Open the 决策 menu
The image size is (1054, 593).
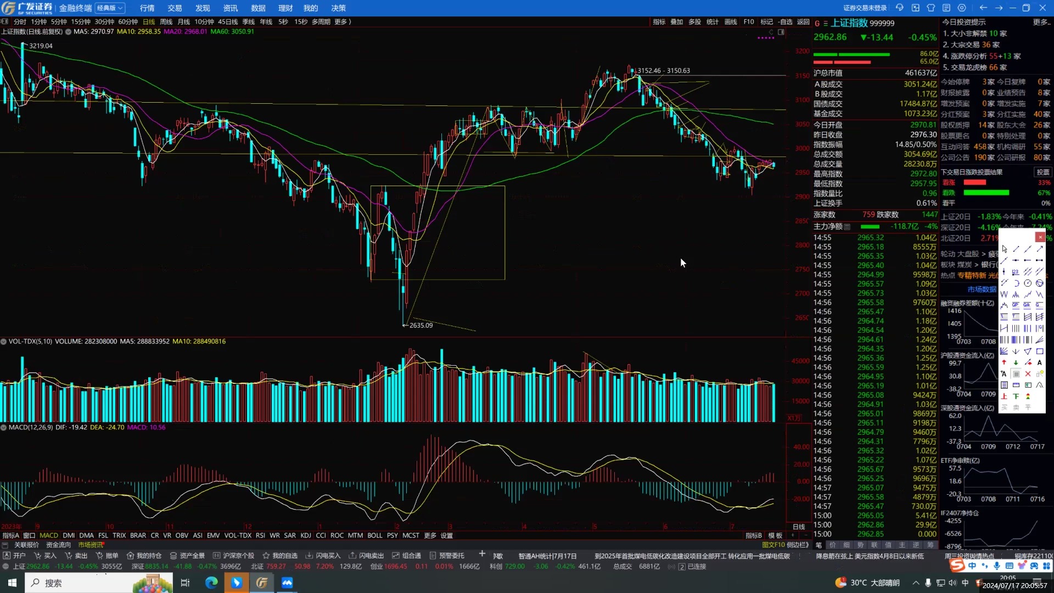pos(338,8)
